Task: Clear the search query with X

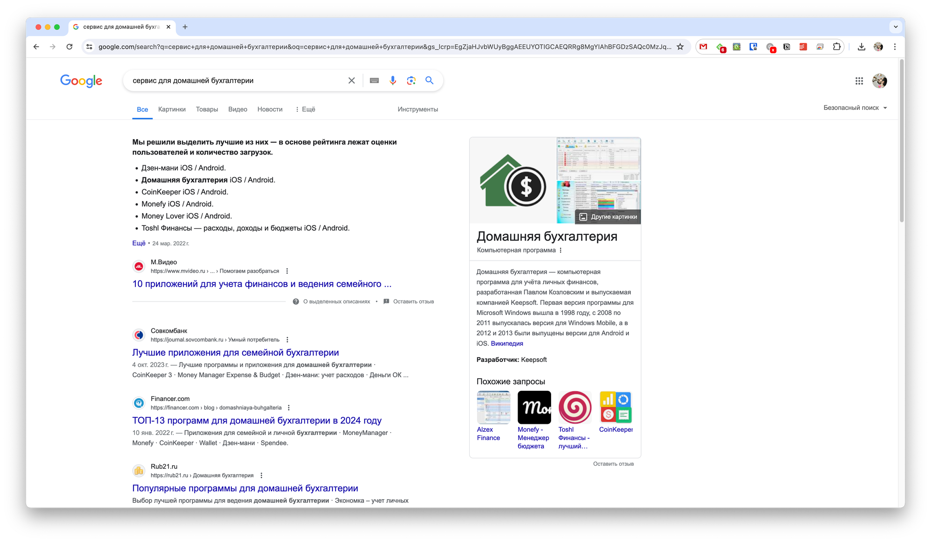Action: (x=351, y=80)
